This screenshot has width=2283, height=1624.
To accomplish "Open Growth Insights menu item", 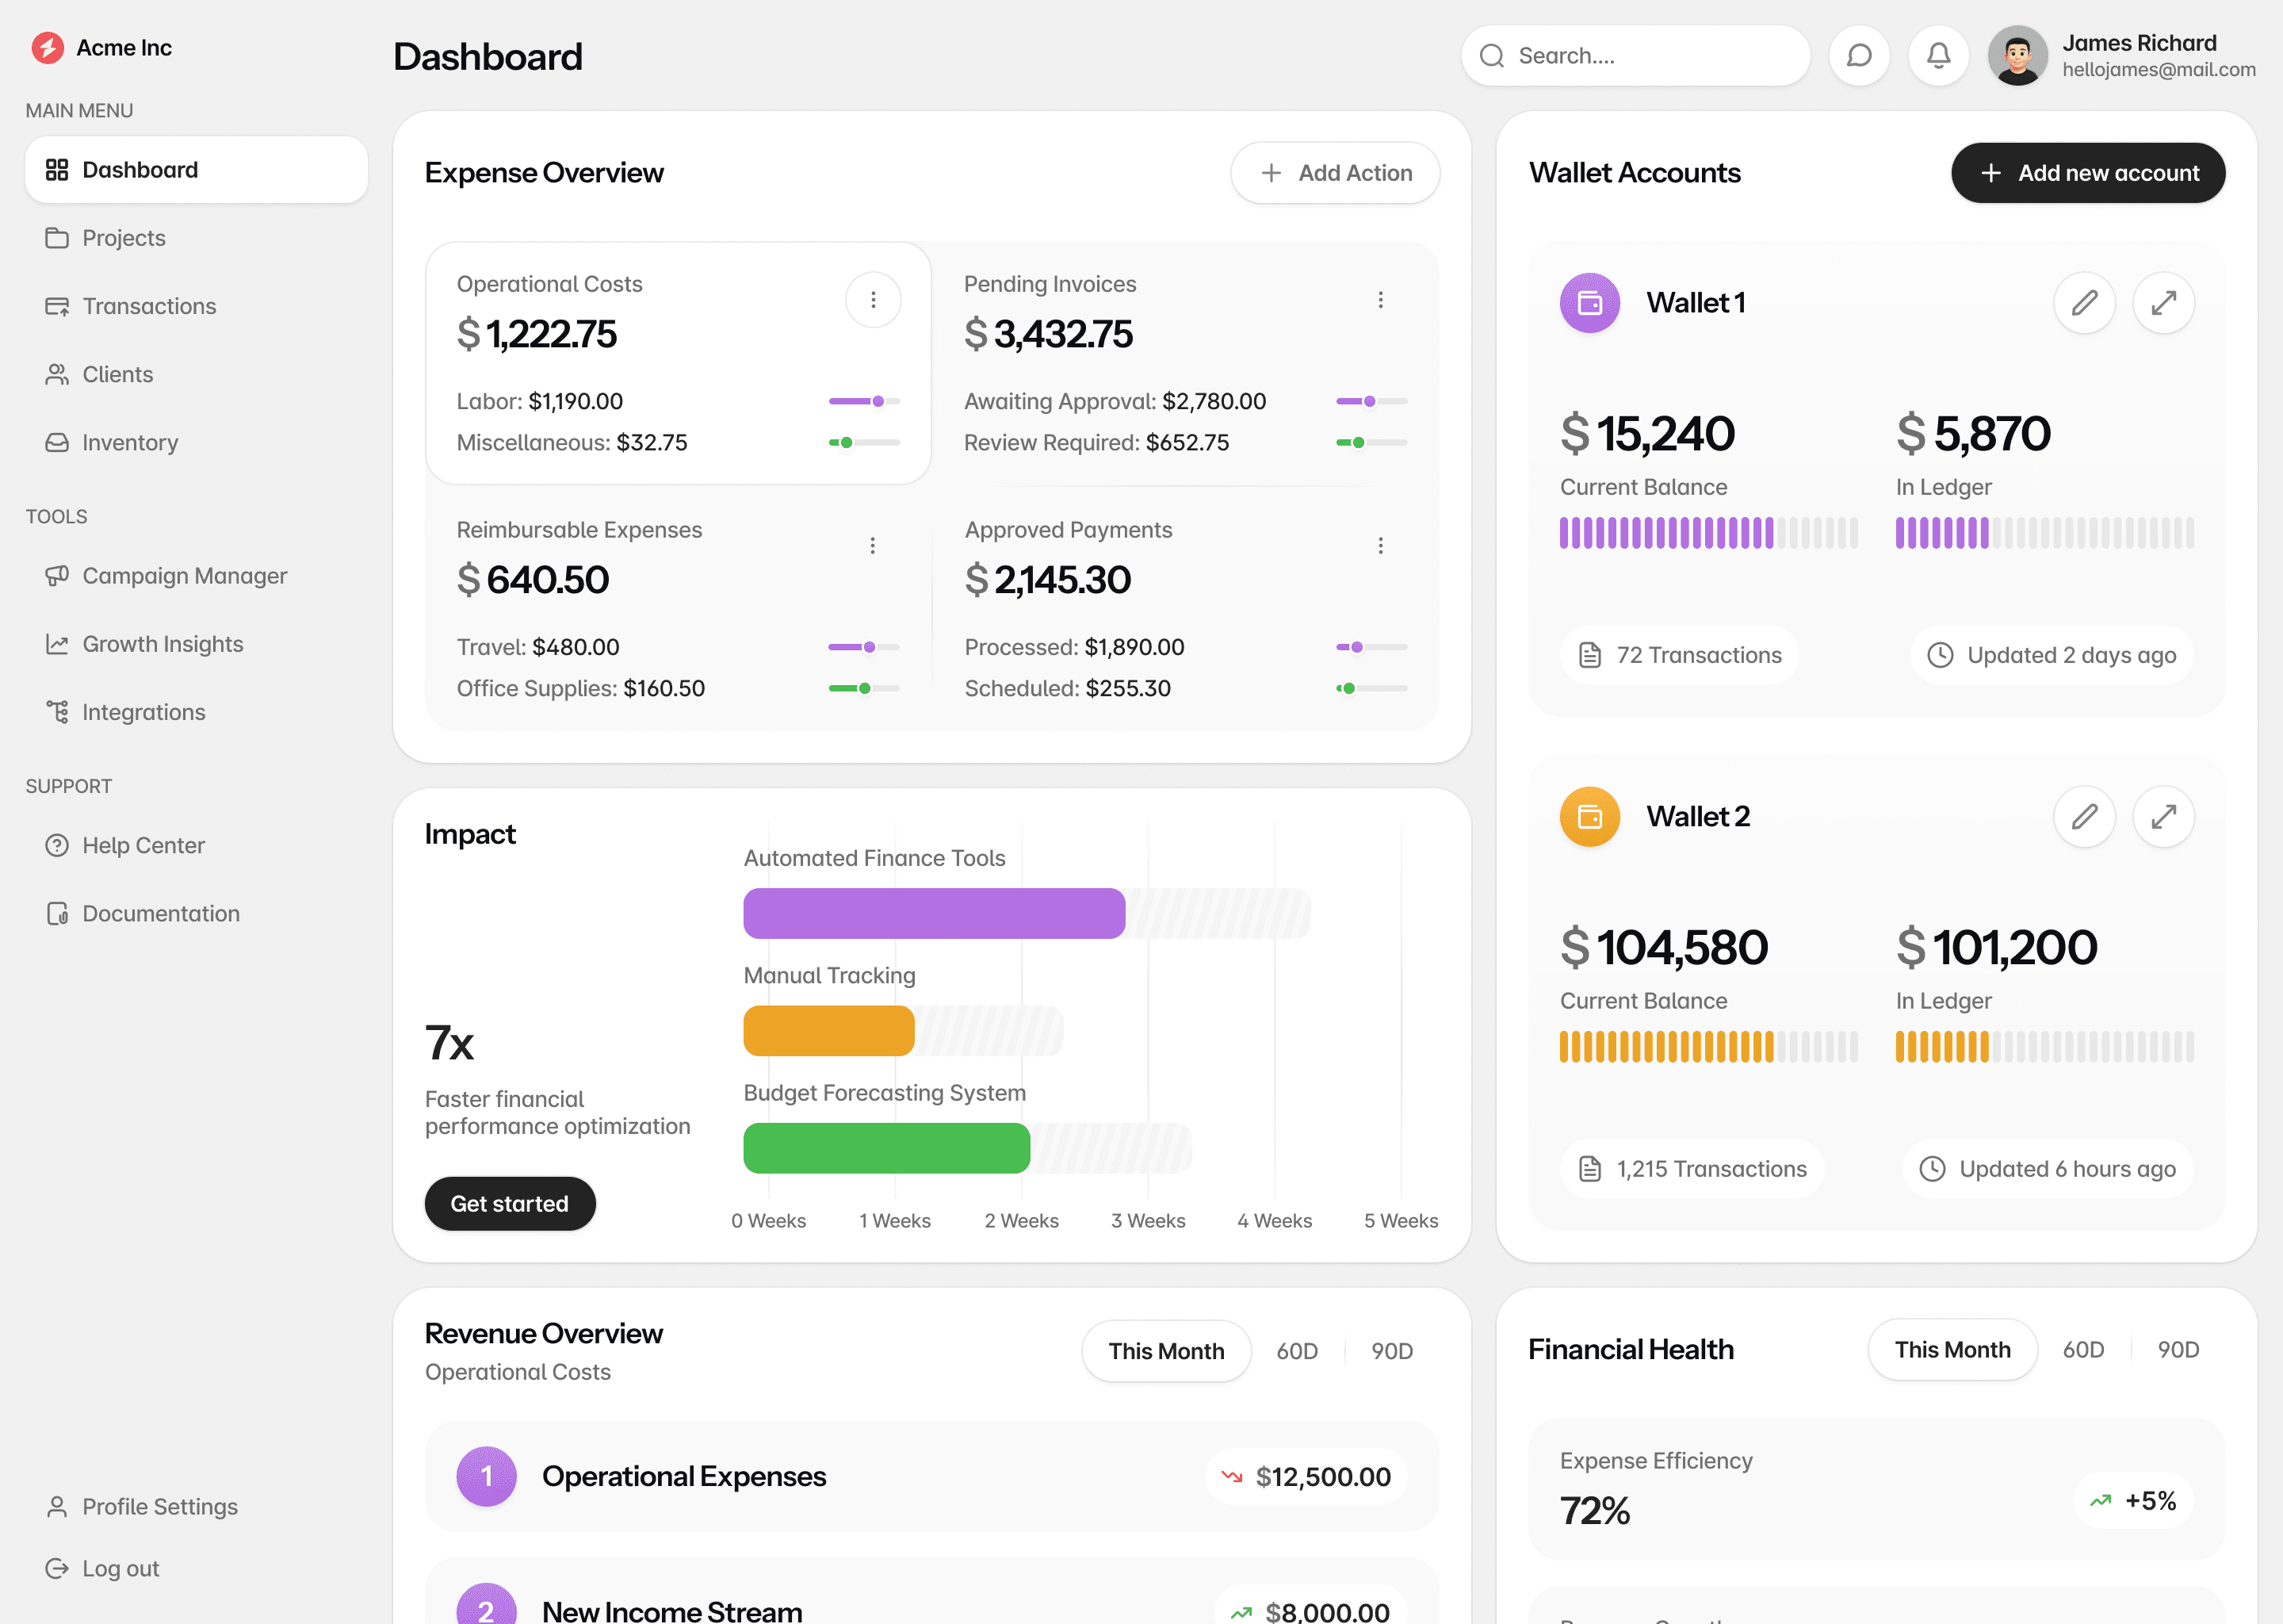I will (x=162, y=644).
